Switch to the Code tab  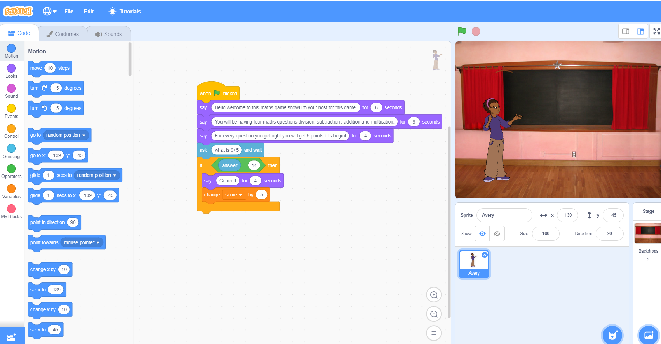(19, 33)
